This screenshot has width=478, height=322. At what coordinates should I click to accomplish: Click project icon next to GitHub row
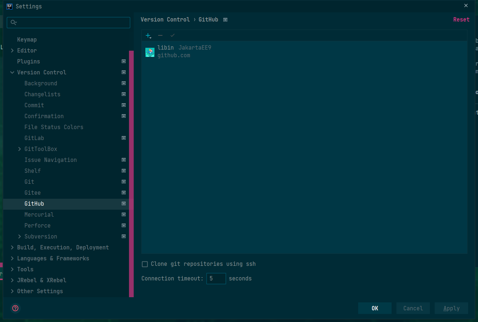(x=124, y=203)
